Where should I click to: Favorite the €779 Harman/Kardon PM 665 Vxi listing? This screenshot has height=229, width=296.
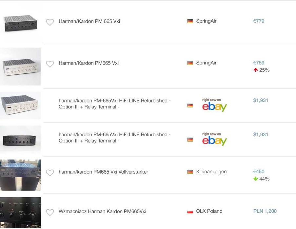click(x=50, y=22)
